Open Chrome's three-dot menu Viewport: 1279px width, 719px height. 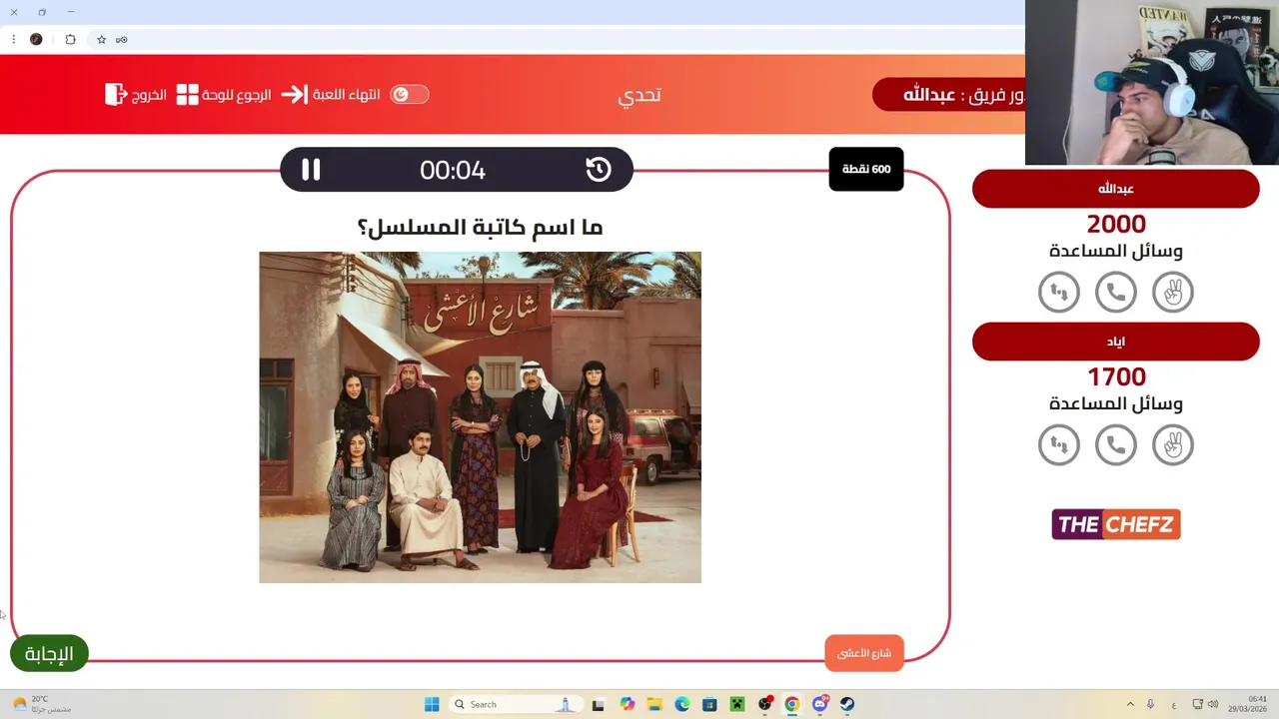point(14,40)
